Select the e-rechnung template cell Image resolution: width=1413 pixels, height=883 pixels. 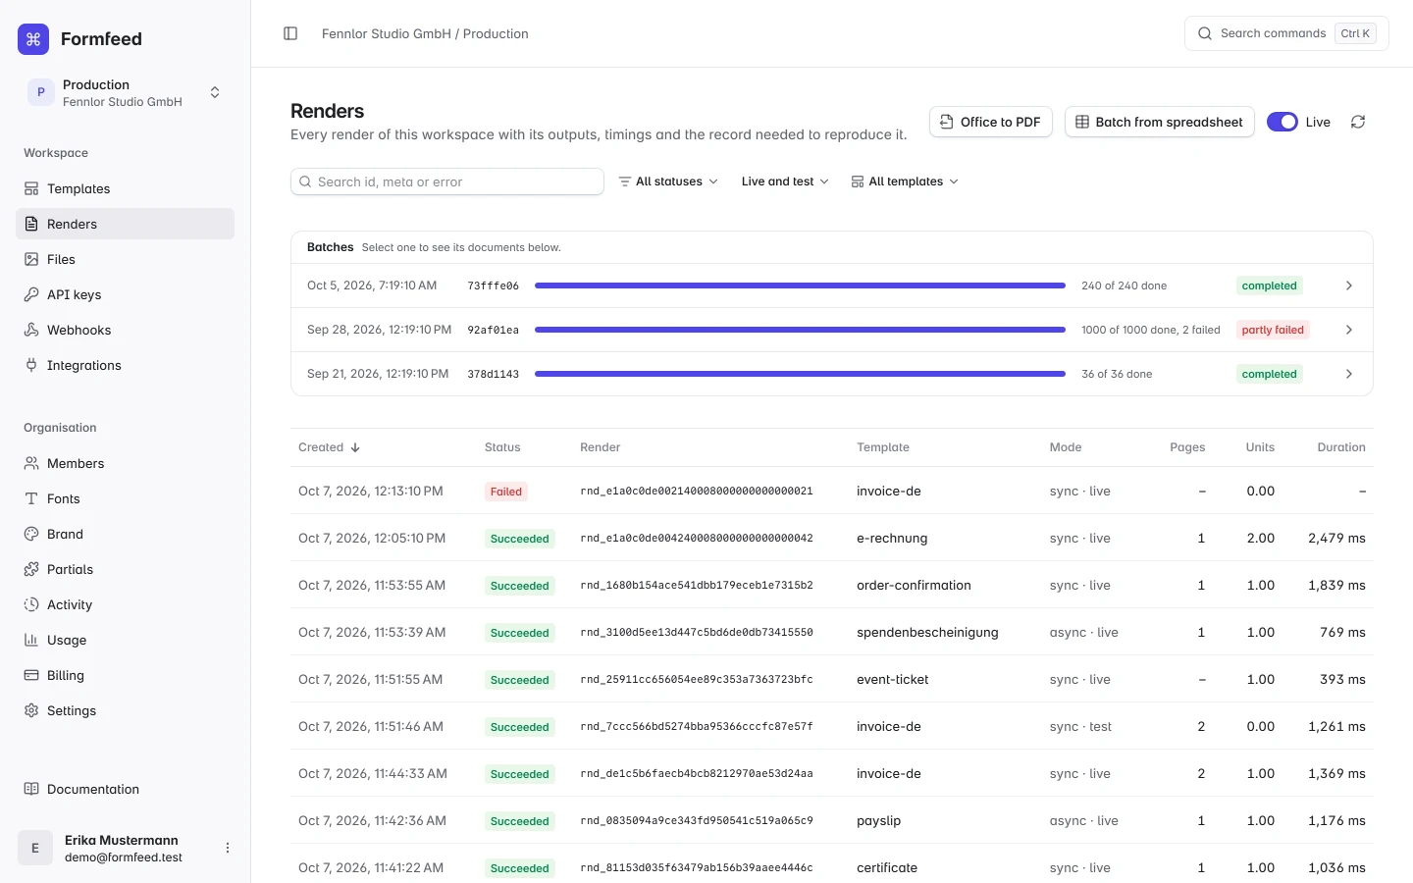click(892, 538)
